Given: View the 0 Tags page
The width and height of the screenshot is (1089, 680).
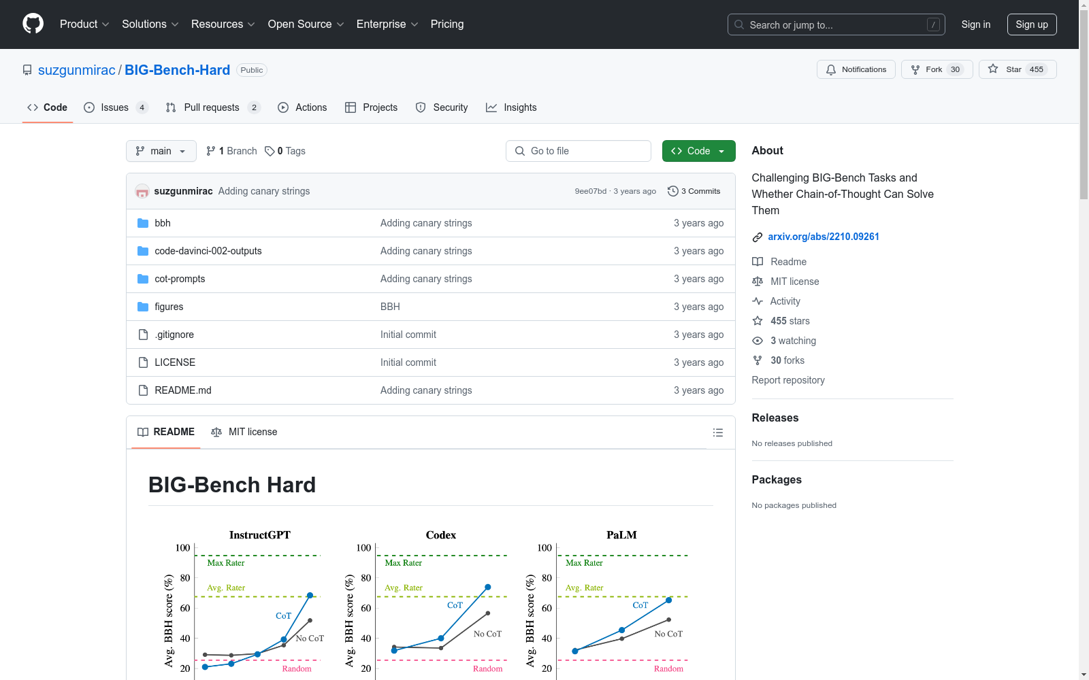Looking at the screenshot, I should coord(285,151).
